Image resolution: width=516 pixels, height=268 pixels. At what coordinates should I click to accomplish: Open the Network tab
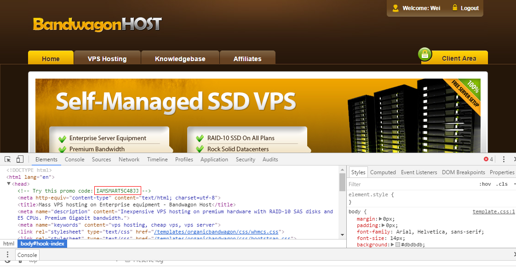[x=129, y=159]
